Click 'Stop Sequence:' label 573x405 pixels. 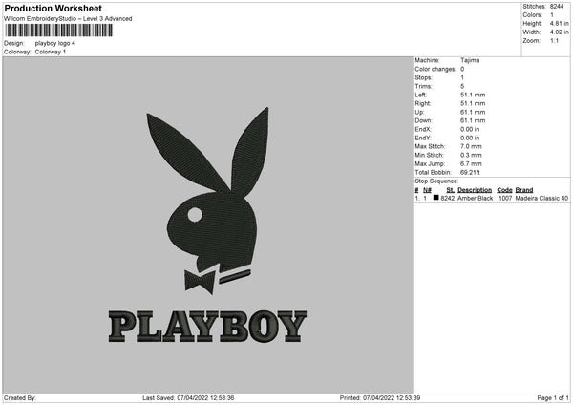436,181
